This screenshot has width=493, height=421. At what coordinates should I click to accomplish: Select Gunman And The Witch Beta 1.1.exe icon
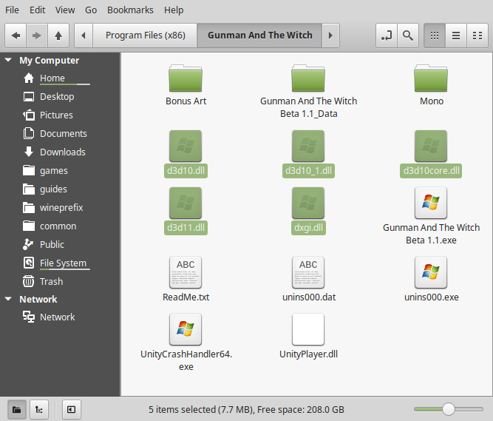pos(431,203)
